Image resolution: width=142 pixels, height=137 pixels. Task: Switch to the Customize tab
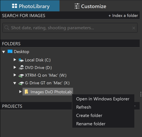pos(90,6)
